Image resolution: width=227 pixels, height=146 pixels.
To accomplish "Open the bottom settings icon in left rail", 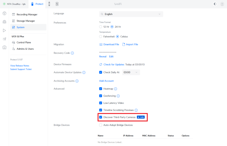I will pos(4,47).
